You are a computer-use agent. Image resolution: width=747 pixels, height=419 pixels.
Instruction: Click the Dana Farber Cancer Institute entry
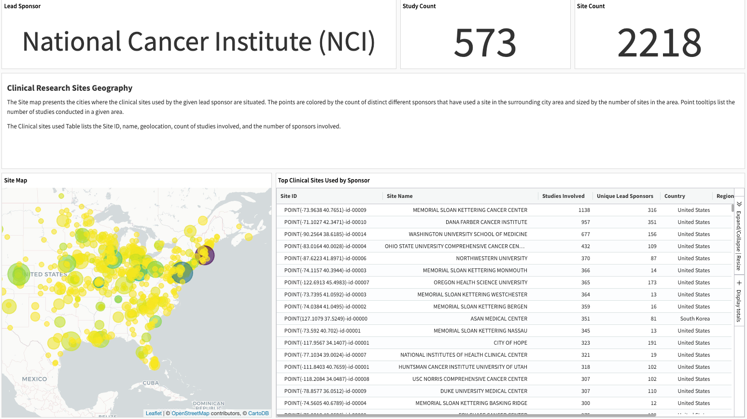click(x=486, y=222)
